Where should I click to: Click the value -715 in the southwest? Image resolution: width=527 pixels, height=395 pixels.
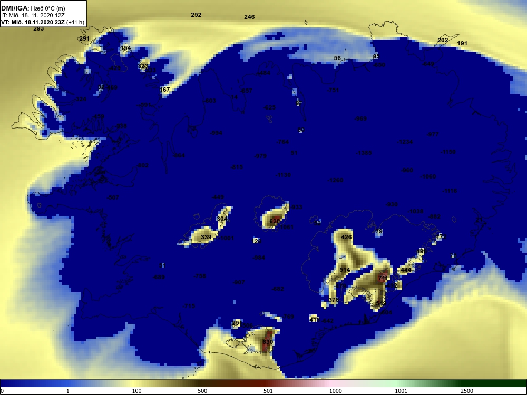(x=189, y=306)
